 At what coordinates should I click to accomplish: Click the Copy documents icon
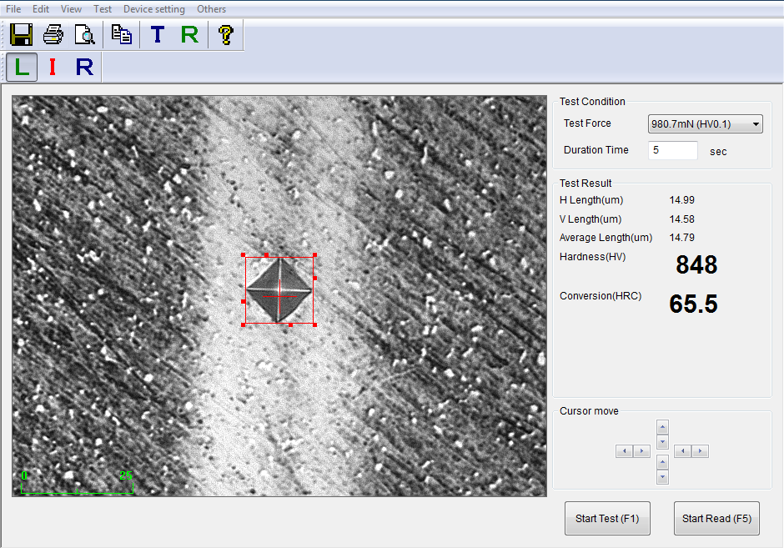(x=122, y=34)
